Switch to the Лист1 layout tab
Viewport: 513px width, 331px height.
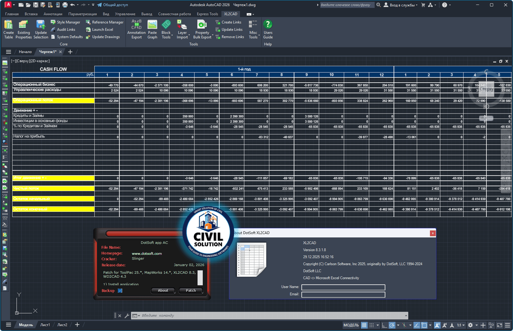45,325
